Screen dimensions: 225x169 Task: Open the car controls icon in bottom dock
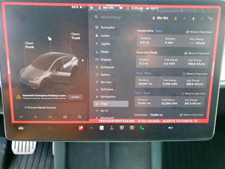pos(21,128)
